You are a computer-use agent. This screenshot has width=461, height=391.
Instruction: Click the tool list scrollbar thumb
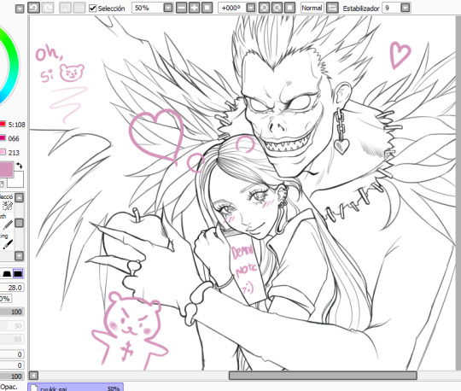19,223
